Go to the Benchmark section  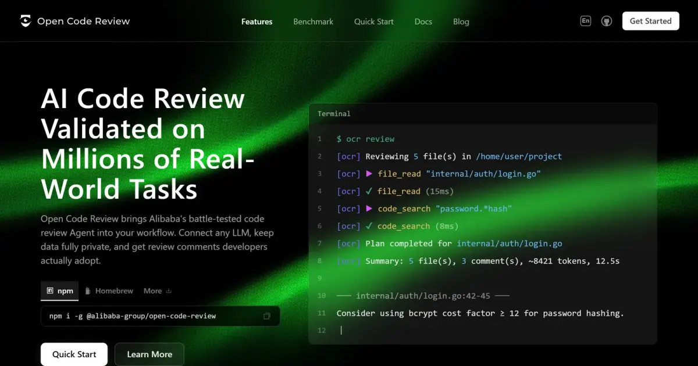pyautogui.click(x=314, y=21)
